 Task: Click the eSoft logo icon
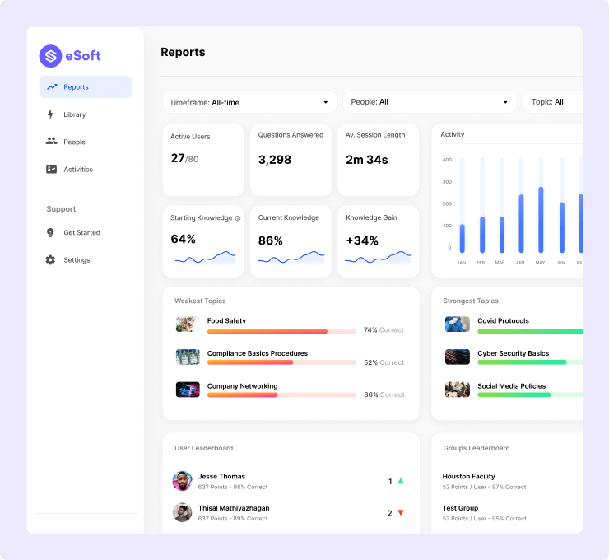(x=51, y=56)
